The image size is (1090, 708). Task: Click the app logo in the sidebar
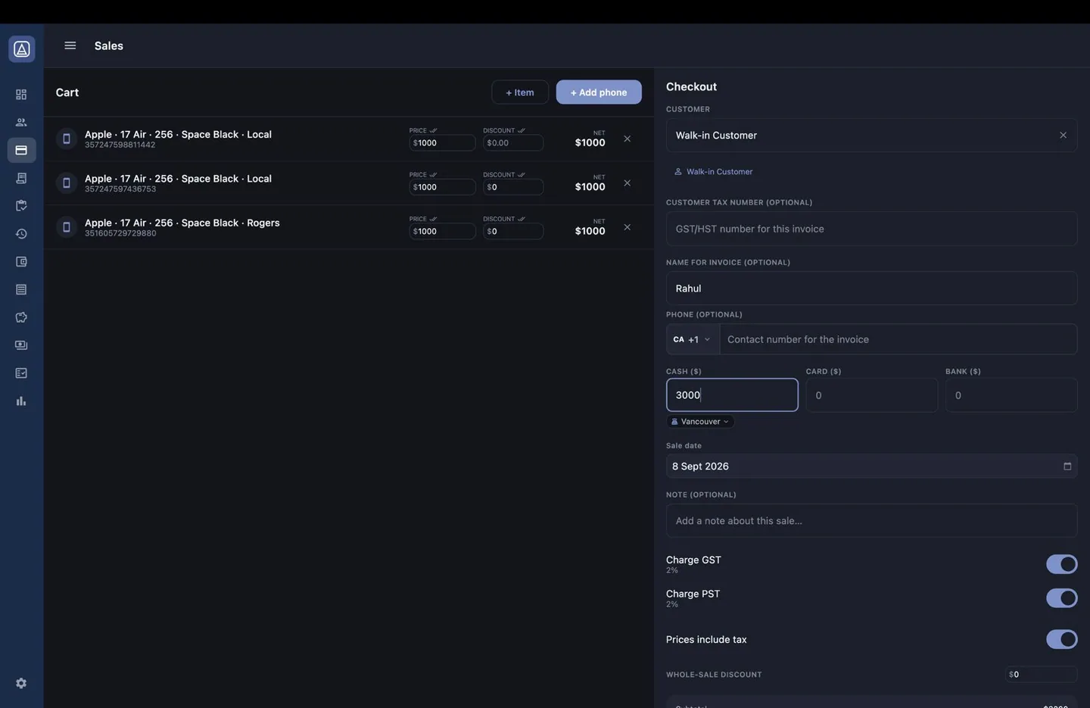click(x=22, y=49)
